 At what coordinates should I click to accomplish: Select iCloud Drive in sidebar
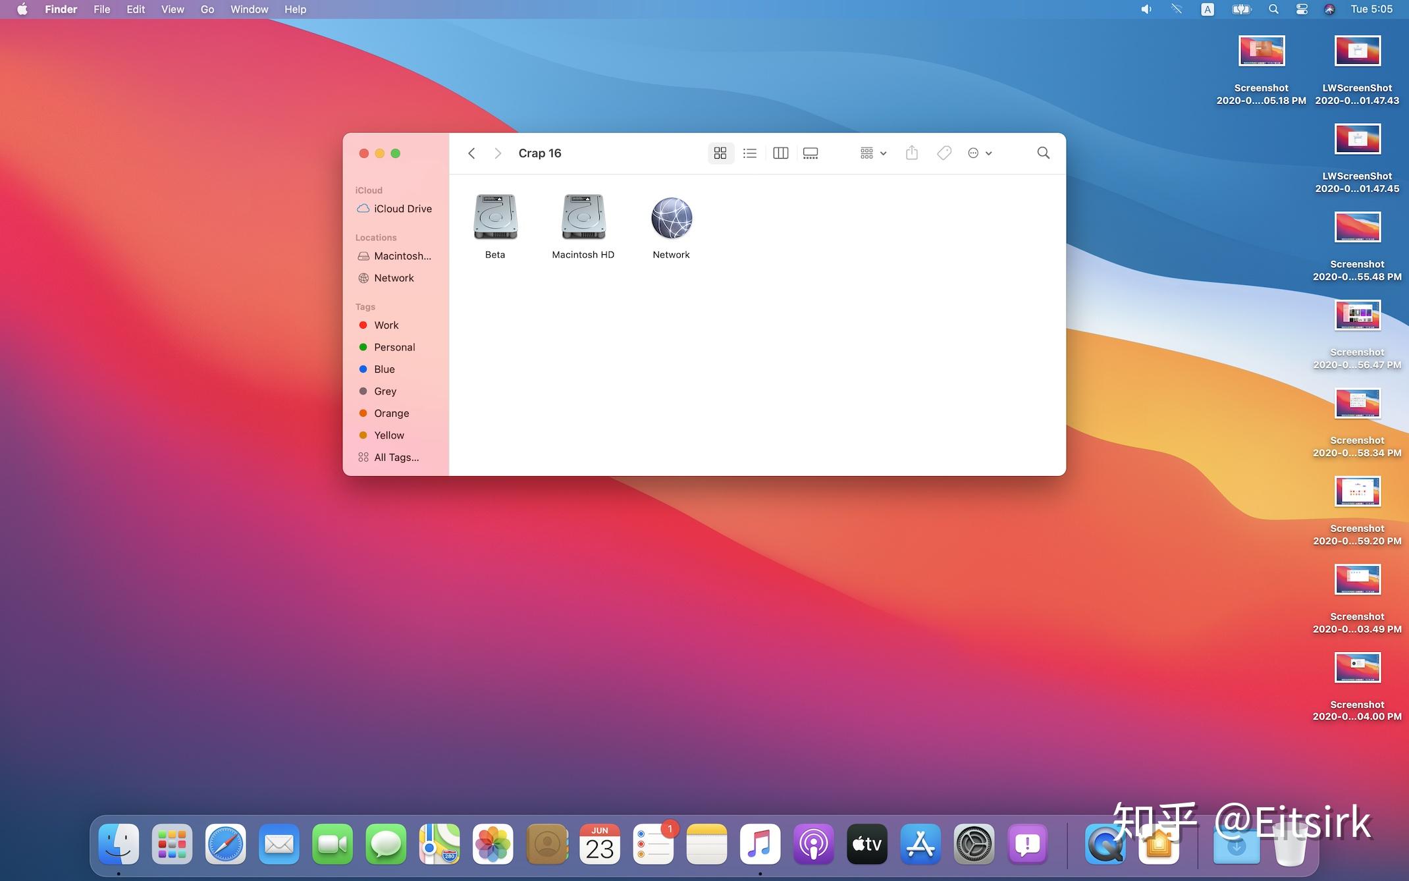(402, 209)
